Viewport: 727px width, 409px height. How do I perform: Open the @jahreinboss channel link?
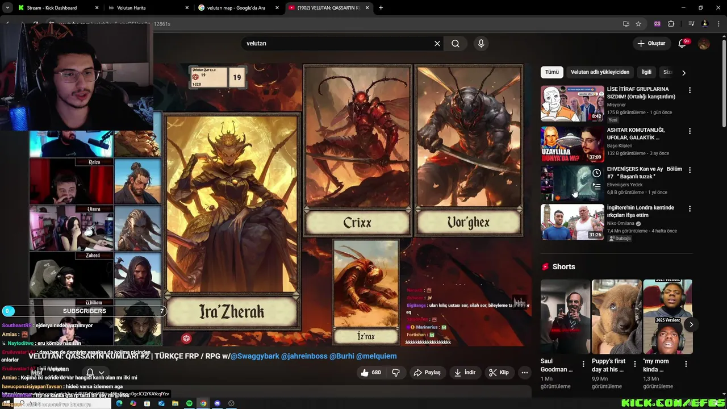coord(304,356)
